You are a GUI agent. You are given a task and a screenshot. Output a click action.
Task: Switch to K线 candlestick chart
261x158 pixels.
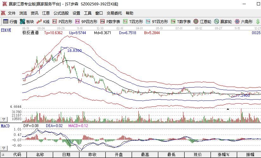coord(43,21)
